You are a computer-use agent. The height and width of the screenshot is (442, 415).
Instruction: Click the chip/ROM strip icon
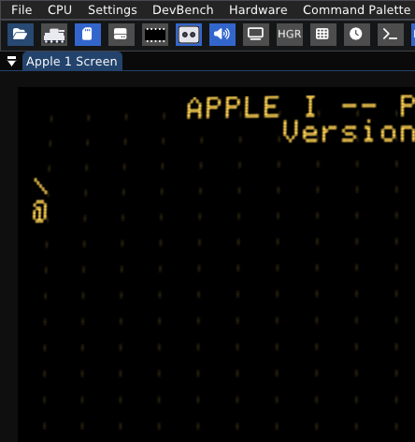155,35
